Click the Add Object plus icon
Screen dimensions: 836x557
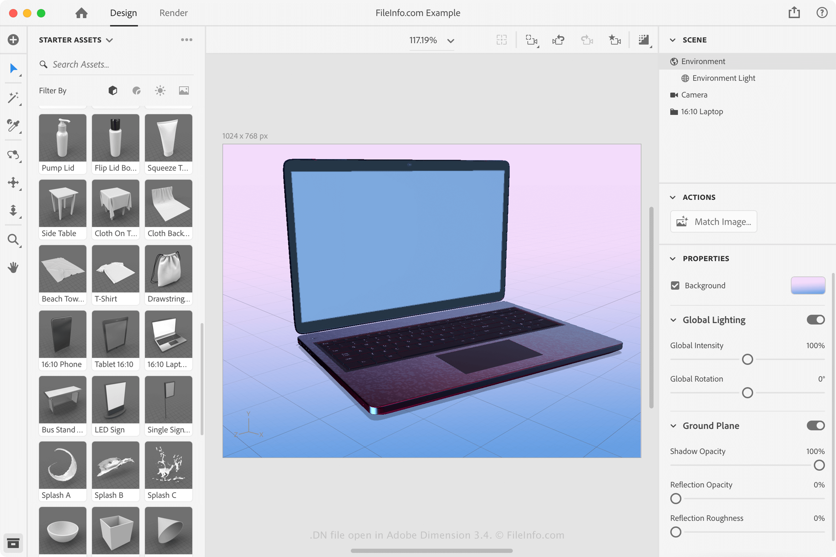[14, 40]
